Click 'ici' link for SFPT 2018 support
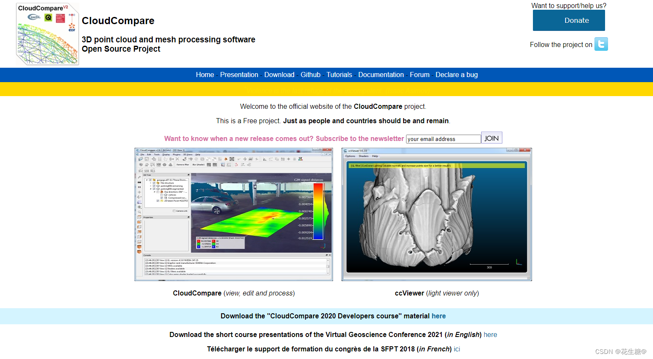653x359 pixels. (x=457, y=349)
